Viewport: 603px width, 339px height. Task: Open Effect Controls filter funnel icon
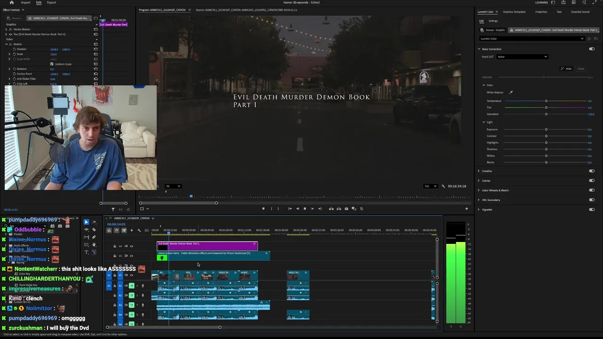coord(113,209)
